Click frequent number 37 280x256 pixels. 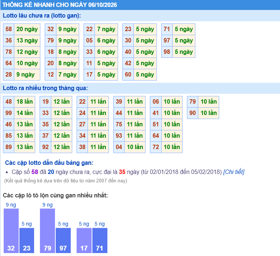(45, 136)
